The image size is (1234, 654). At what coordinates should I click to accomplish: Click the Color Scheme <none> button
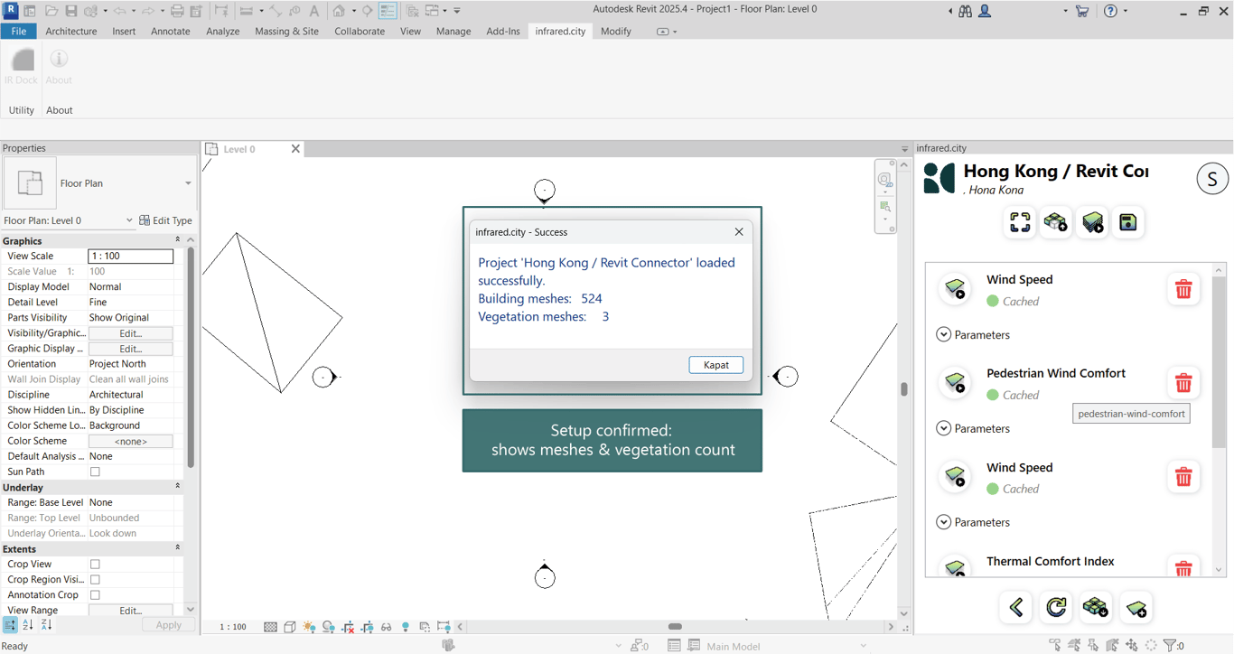(x=131, y=441)
